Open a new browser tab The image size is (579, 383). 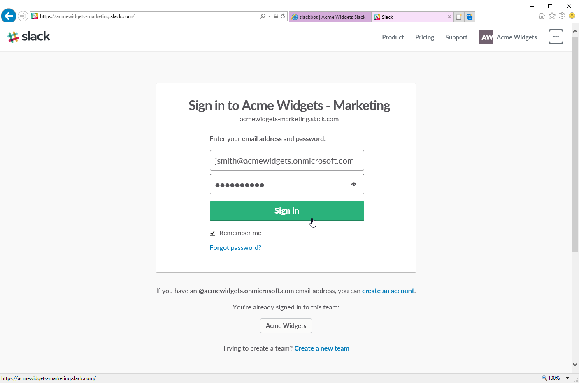point(459,17)
